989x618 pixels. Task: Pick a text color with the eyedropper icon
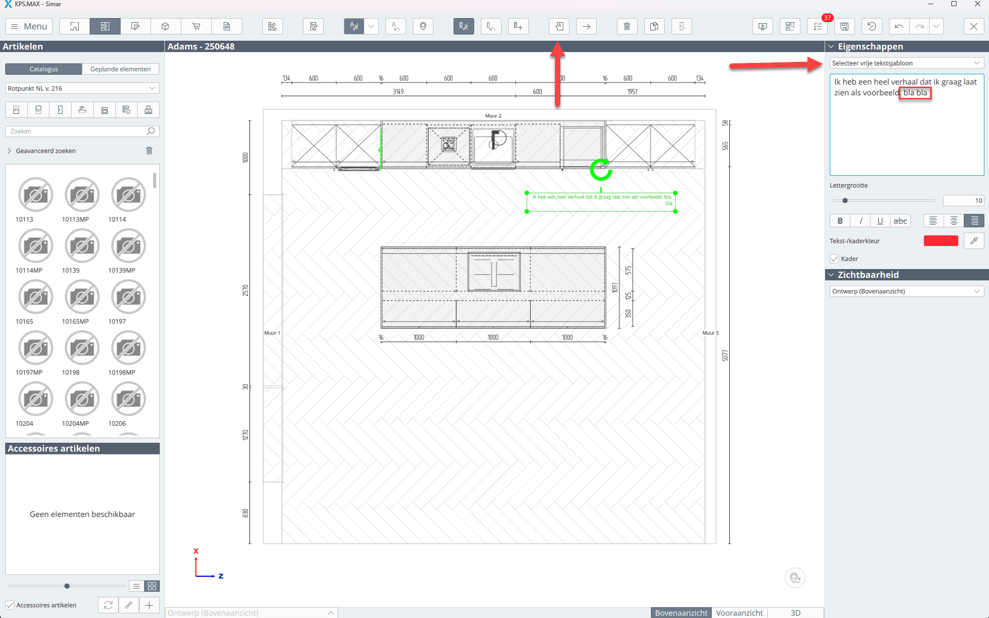[x=974, y=241]
